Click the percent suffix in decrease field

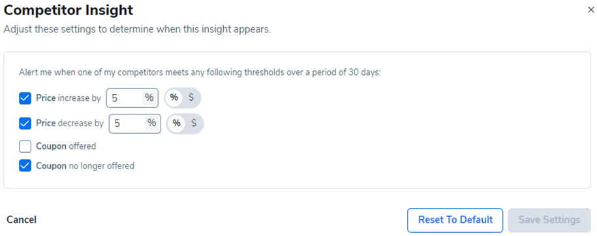152,124
